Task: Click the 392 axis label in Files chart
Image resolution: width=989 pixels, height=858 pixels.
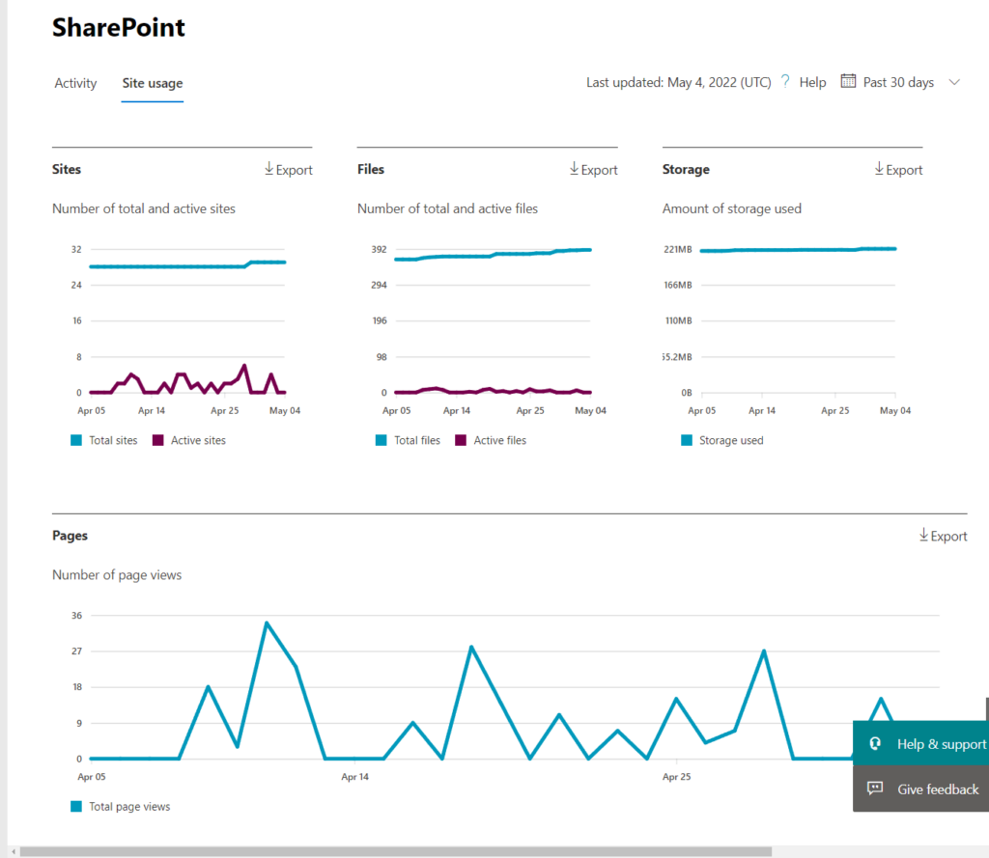Action: point(379,250)
